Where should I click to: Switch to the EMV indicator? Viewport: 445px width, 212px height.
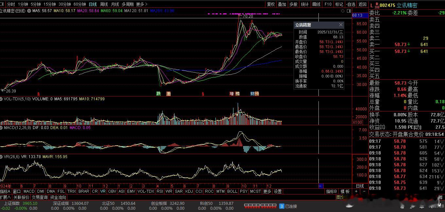pos(131,191)
